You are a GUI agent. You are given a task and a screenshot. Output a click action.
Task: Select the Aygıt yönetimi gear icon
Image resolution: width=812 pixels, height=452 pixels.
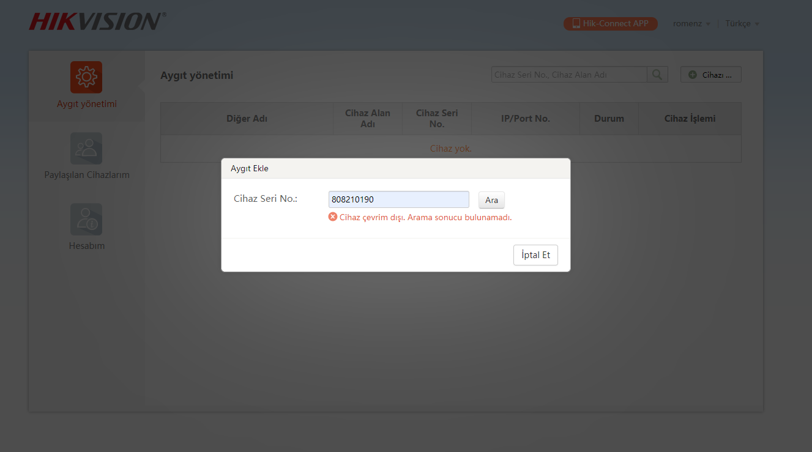(x=86, y=77)
